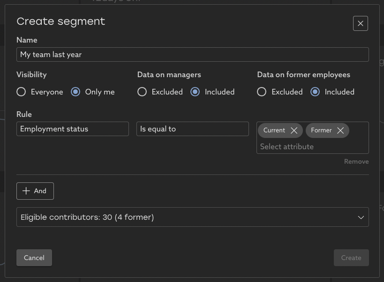
Task: Select Only me visibility option
Action: click(75, 92)
